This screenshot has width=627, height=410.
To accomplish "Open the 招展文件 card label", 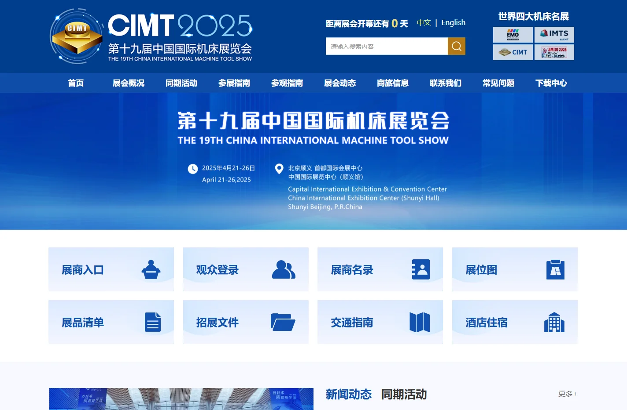I will click(218, 323).
